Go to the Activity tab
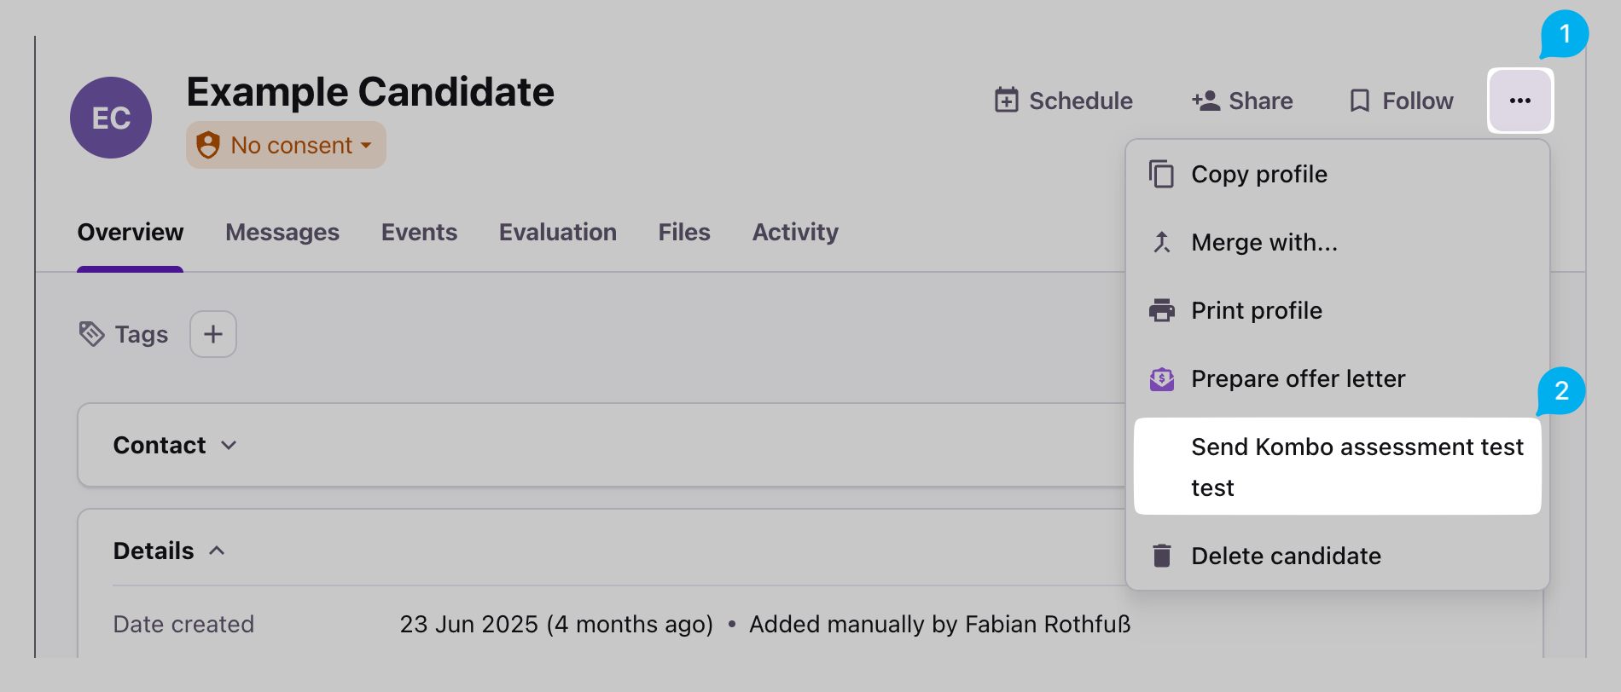Image resolution: width=1621 pixels, height=692 pixels. tap(795, 232)
